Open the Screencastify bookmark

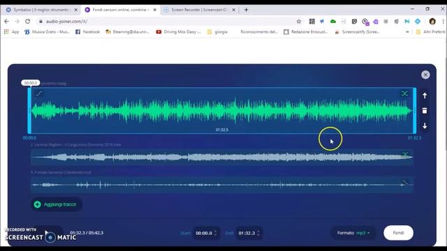coord(357,32)
